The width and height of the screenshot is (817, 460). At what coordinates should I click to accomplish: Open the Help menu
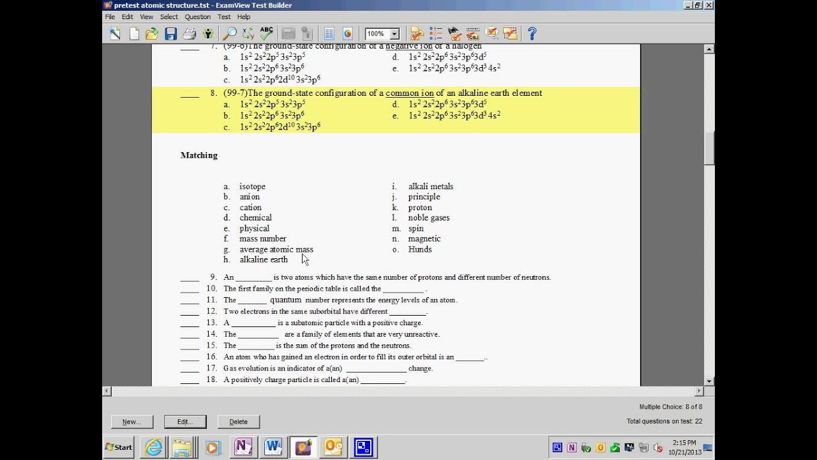coord(244,17)
